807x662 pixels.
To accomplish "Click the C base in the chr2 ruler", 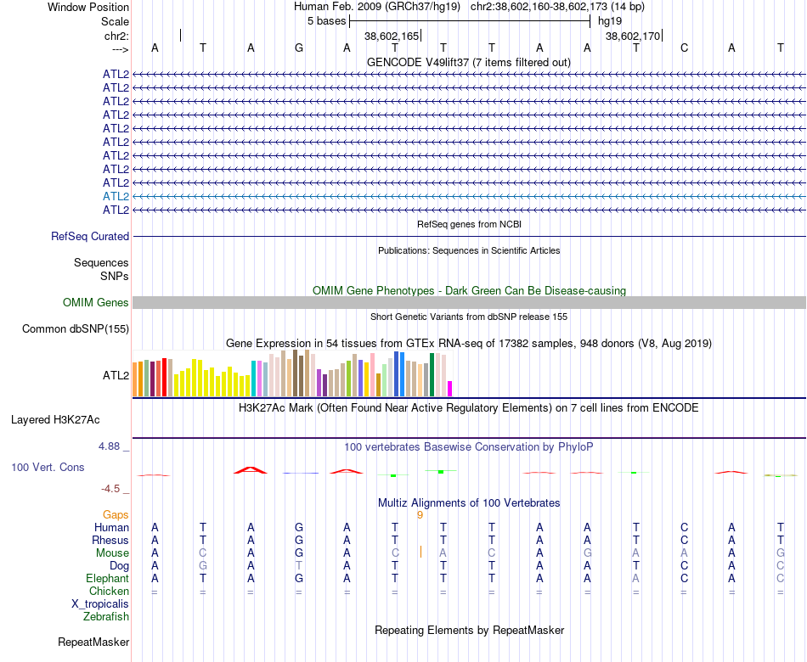I will click(684, 48).
